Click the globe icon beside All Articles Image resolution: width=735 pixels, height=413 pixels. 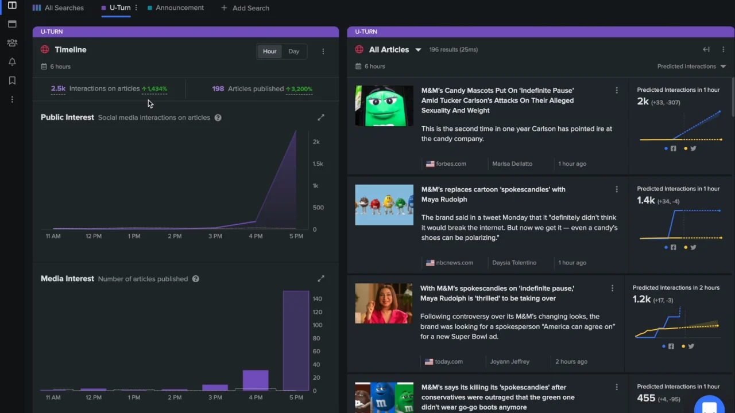359,50
